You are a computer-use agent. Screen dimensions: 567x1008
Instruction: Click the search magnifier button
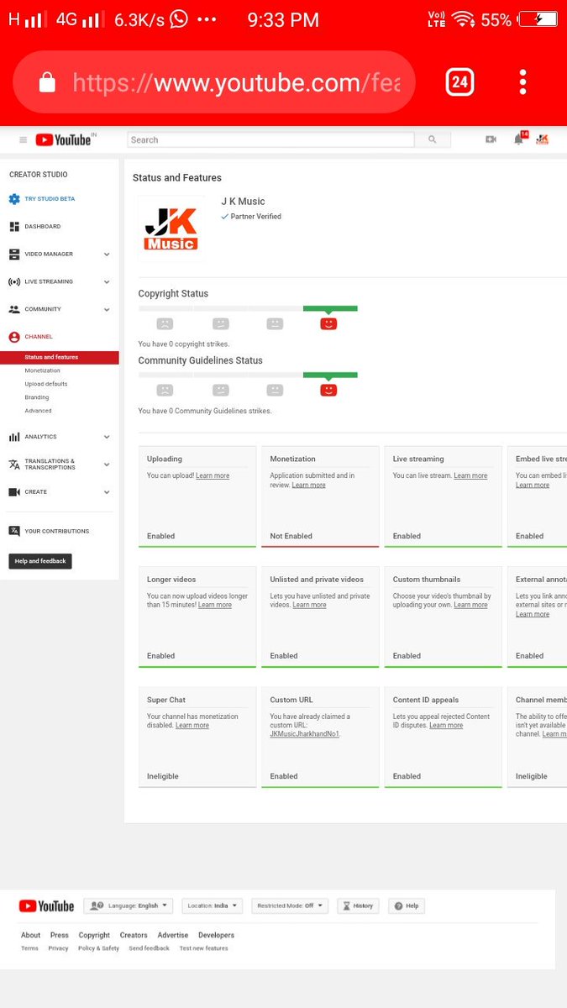tap(433, 139)
